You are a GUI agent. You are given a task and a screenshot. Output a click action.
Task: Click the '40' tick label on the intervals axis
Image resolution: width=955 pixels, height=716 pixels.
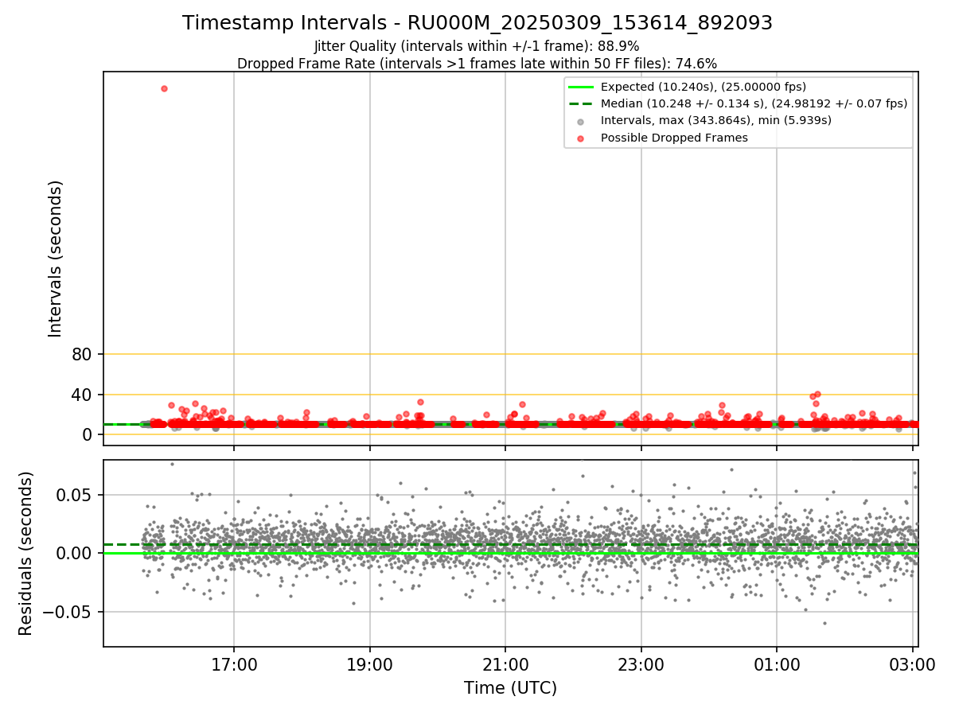(x=82, y=395)
